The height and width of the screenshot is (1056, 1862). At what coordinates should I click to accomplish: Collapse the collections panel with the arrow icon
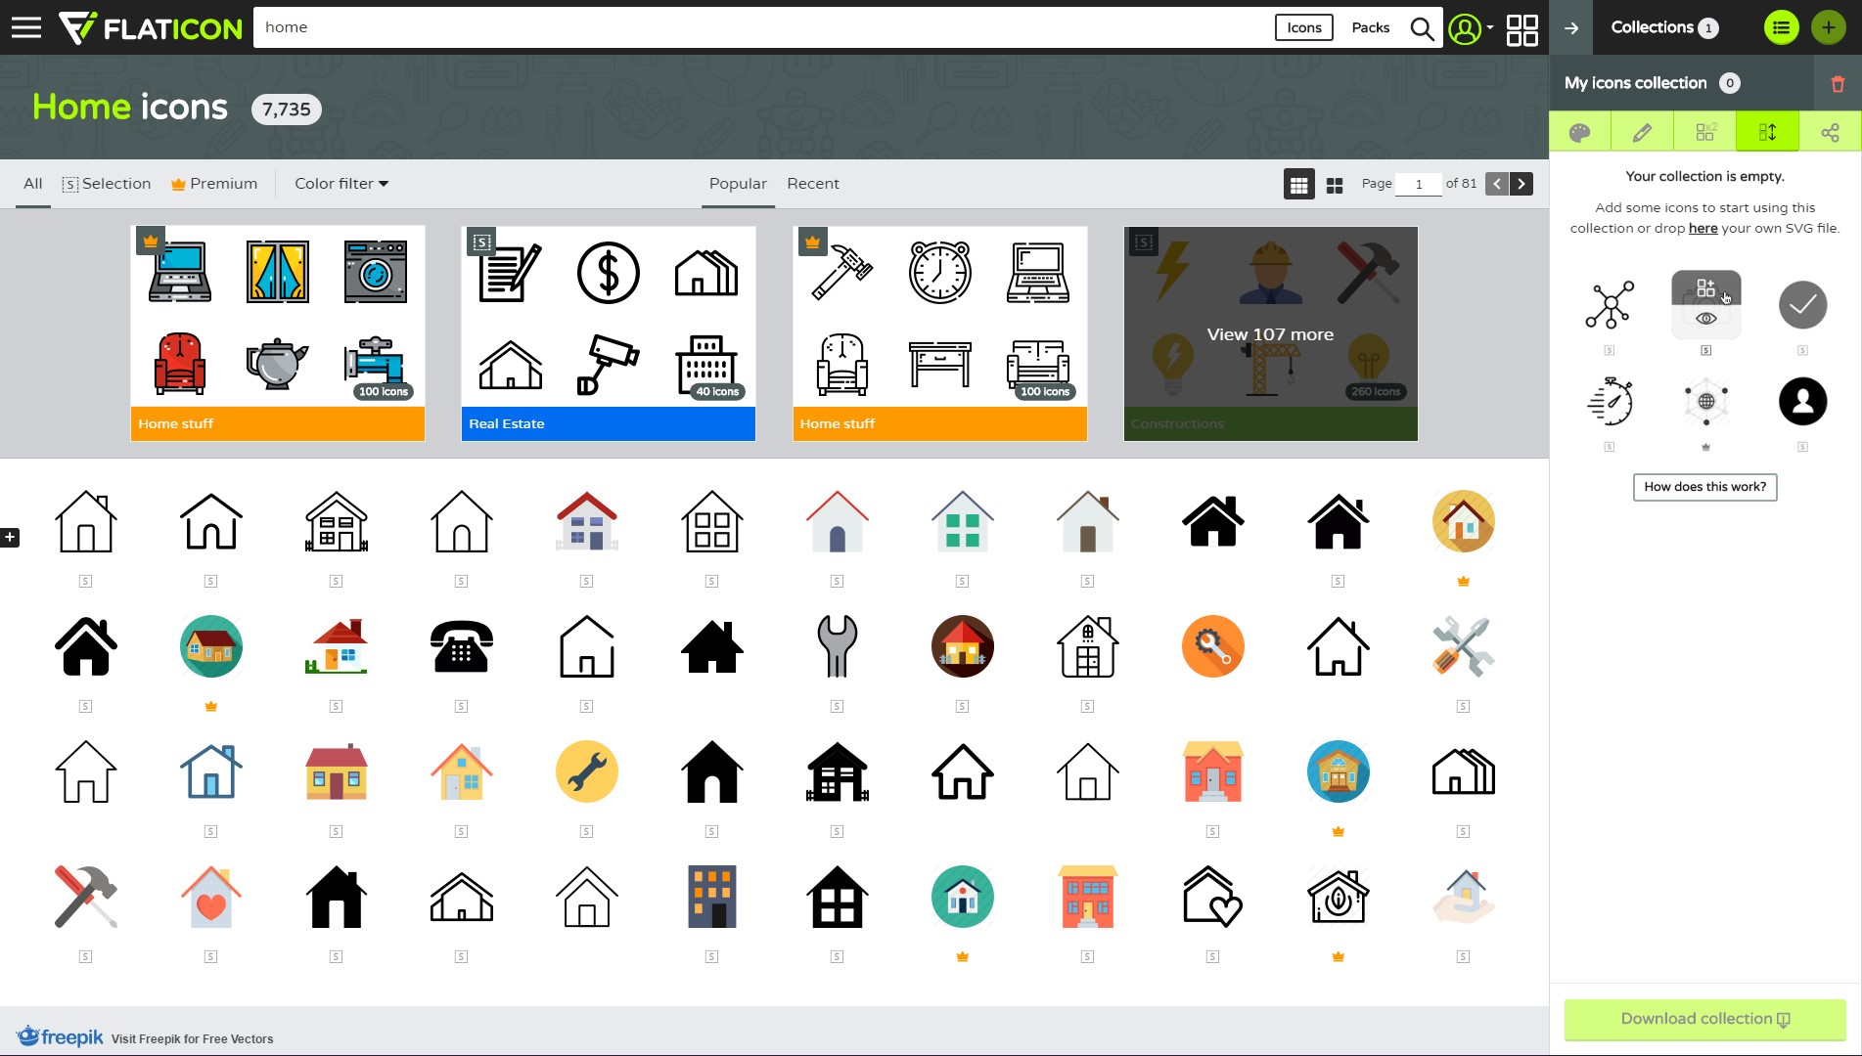pyautogui.click(x=1571, y=27)
